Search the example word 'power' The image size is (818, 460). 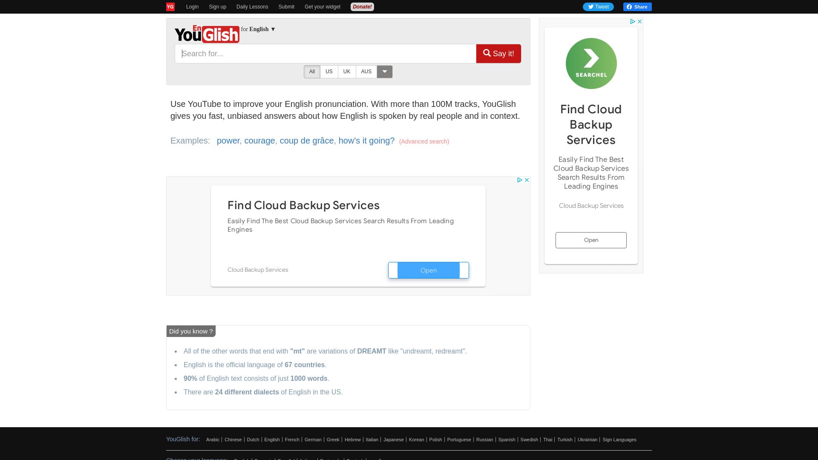228,141
